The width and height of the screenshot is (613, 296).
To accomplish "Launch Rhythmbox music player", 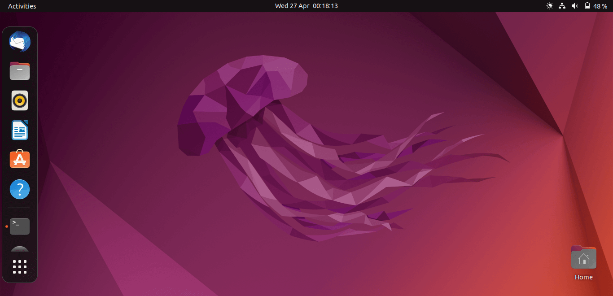I will pyautogui.click(x=20, y=100).
